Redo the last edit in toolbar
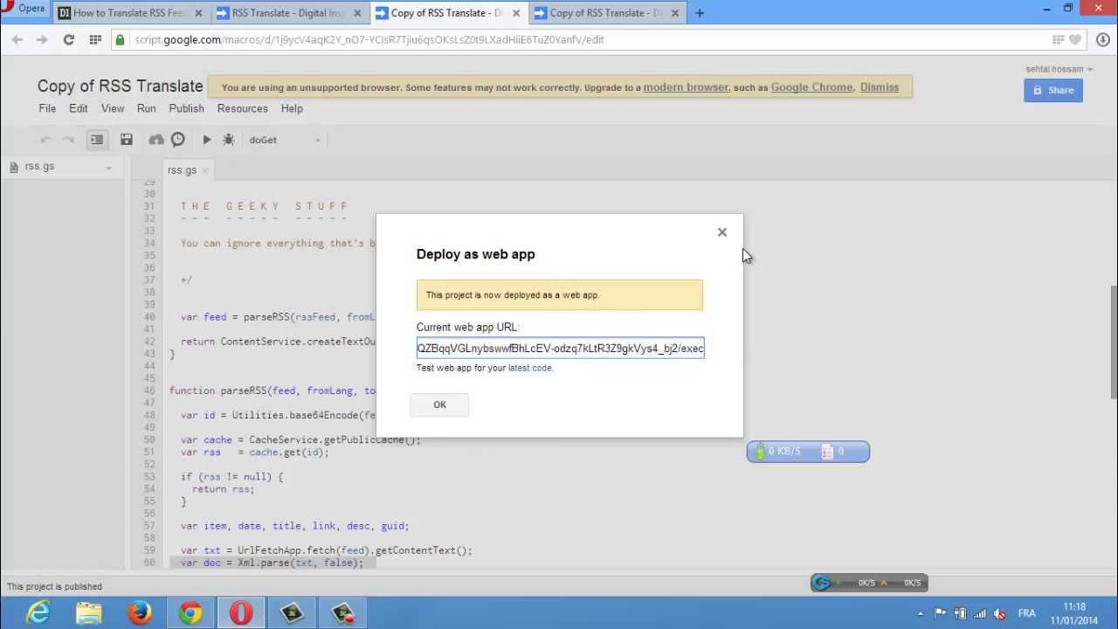 pyautogui.click(x=68, y=140)
